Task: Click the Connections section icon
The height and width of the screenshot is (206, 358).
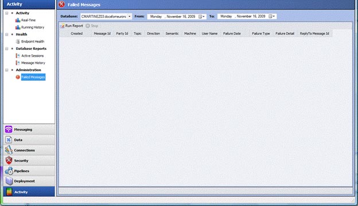Action: [9, 150]
